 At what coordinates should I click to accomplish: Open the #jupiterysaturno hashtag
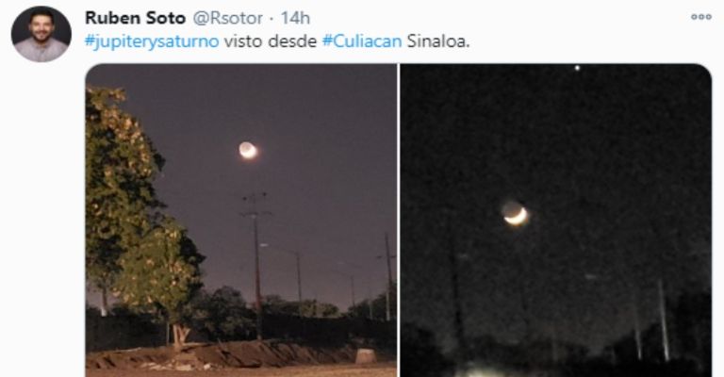(152, 41)
